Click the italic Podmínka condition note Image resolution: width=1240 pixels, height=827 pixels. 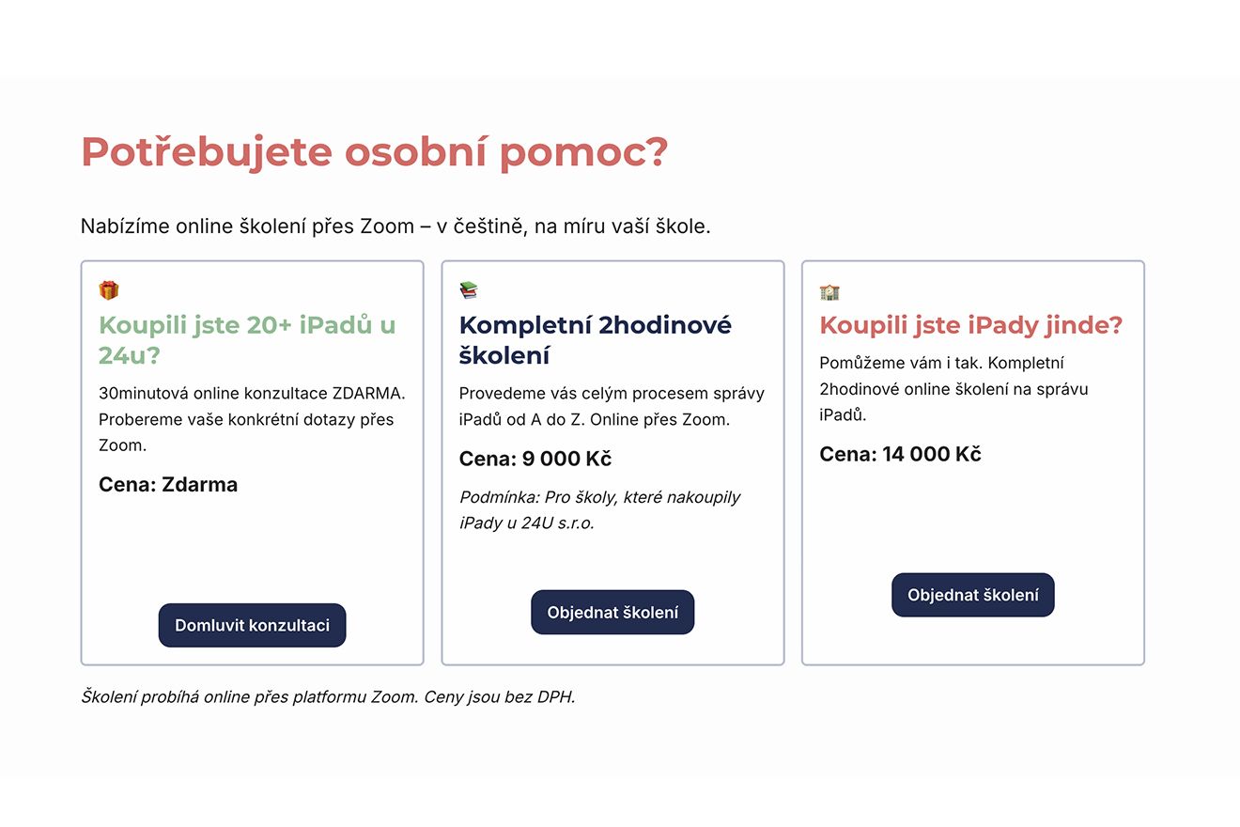click(x=599, y=509)
